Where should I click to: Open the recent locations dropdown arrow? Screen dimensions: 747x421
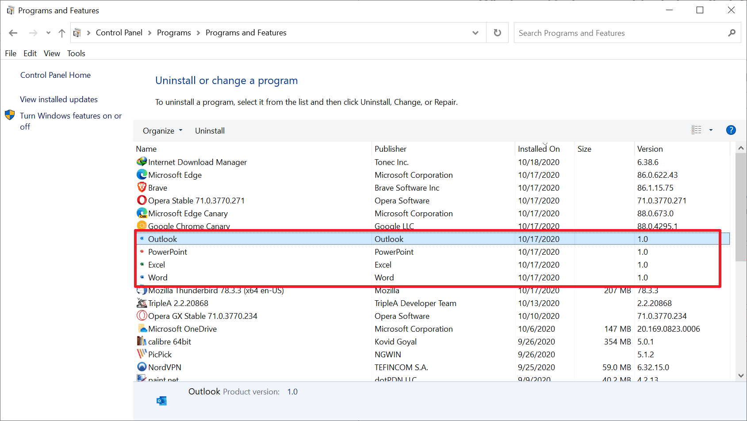(x=48, y=33)
